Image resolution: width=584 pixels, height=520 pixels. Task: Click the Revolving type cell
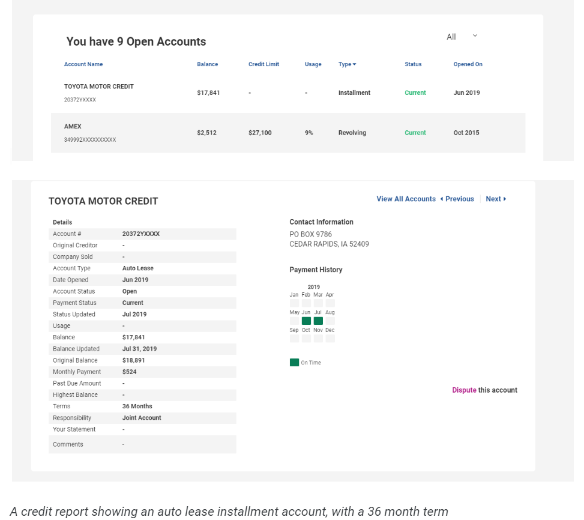[352, 133]
